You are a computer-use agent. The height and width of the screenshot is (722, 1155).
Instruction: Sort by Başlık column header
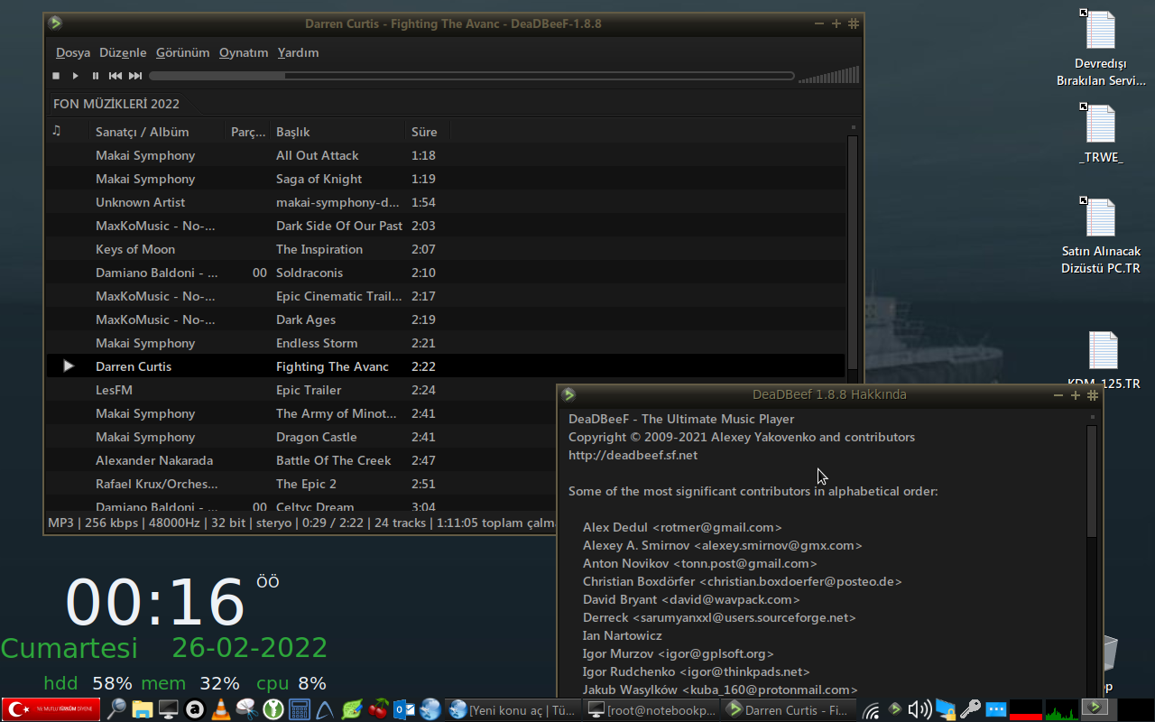tap(337, 132)
